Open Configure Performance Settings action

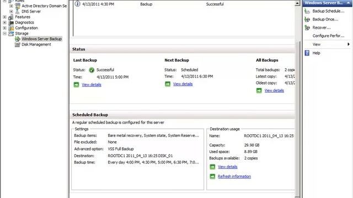(328, 36)
